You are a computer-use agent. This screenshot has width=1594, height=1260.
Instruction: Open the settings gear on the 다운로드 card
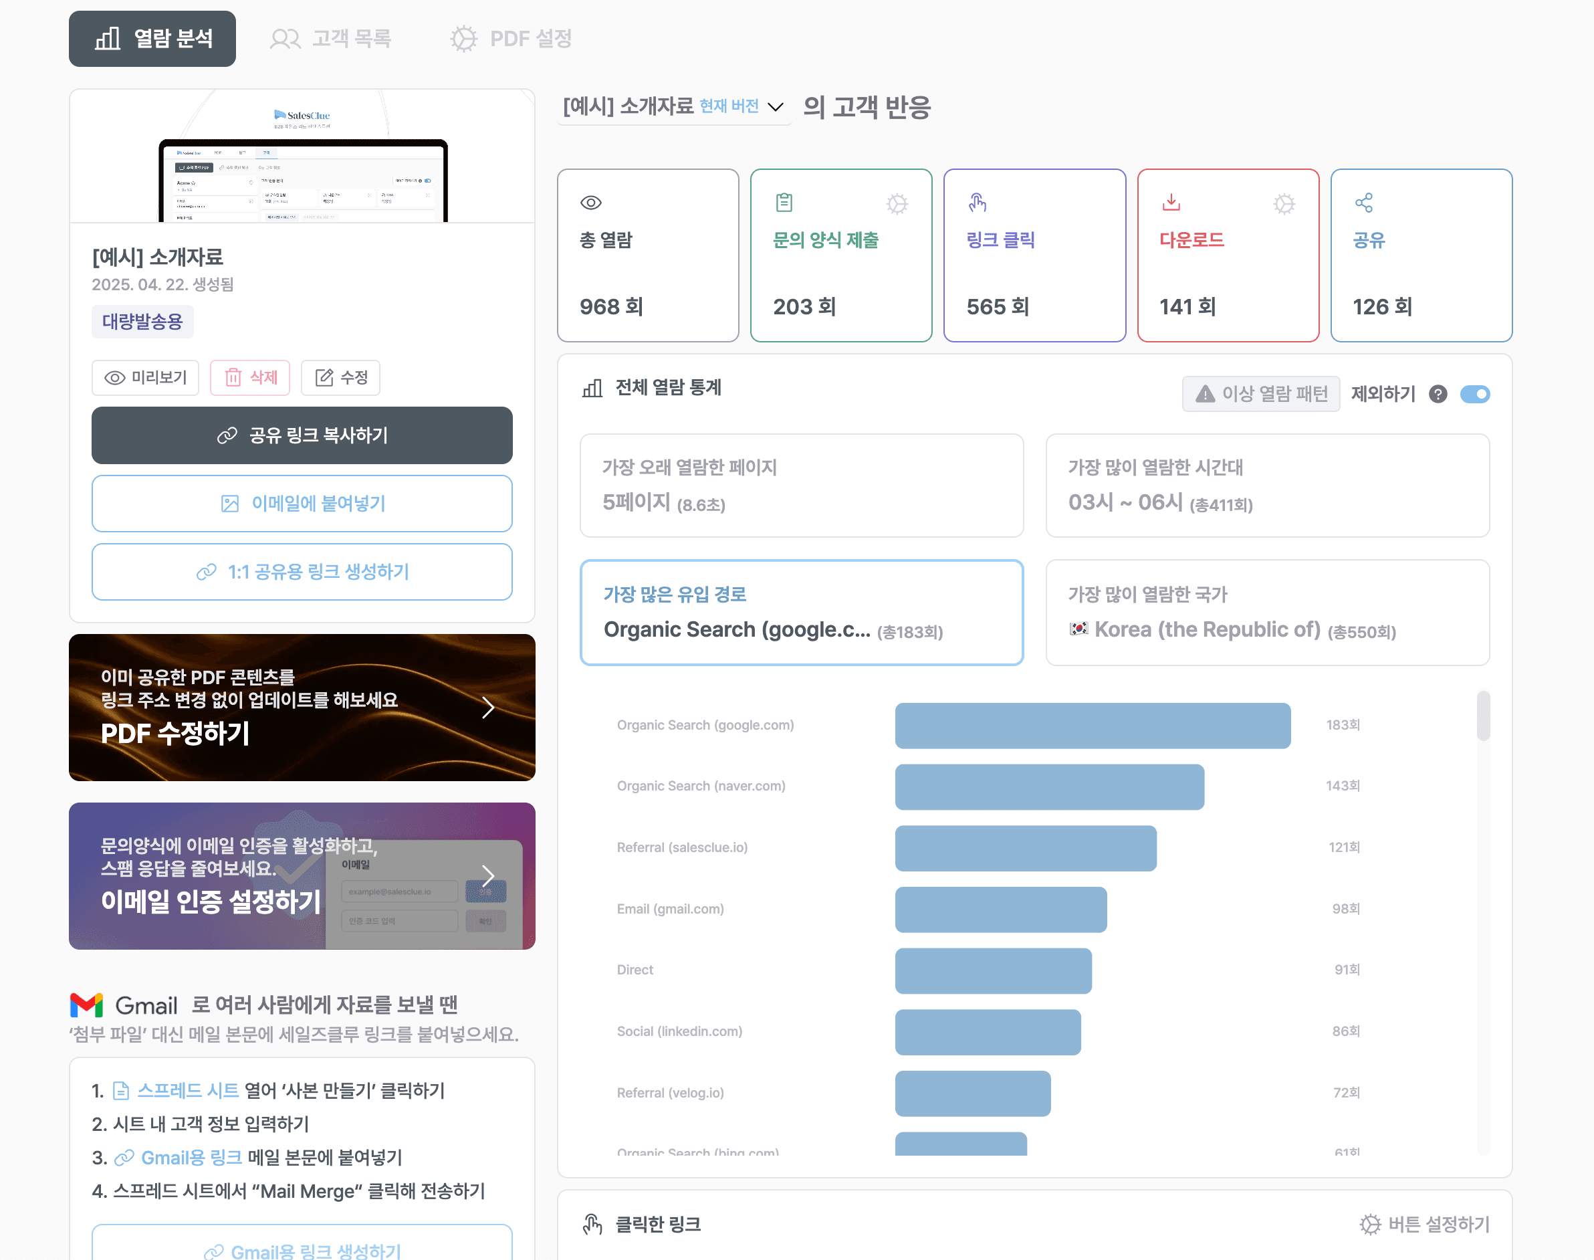coord(1284,205)
